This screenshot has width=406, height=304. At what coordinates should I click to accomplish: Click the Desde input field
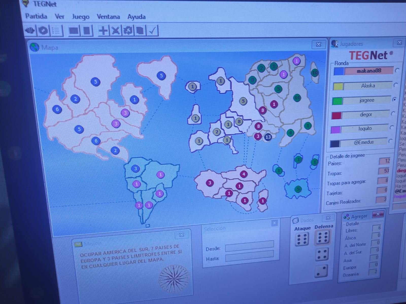click(x=249, y=246)
